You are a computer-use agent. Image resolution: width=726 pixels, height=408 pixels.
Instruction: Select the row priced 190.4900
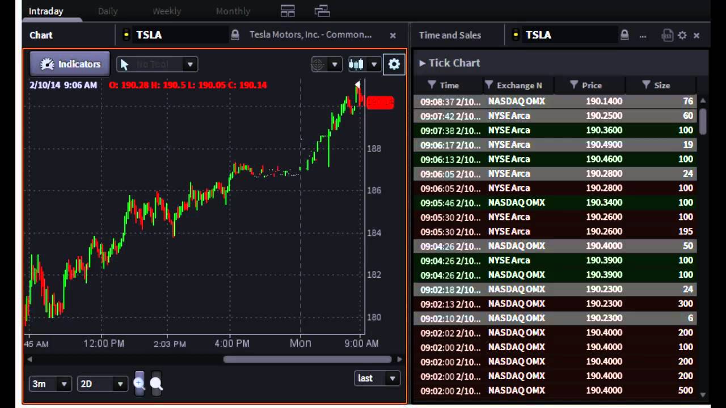[x=555, y=145]
